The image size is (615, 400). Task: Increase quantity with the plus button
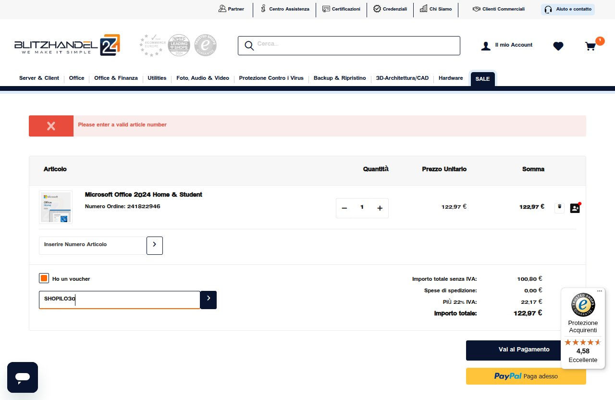(x=380, y=208)
